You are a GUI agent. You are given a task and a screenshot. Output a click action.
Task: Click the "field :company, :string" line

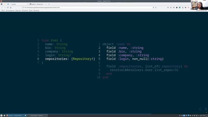click(128, 55)
